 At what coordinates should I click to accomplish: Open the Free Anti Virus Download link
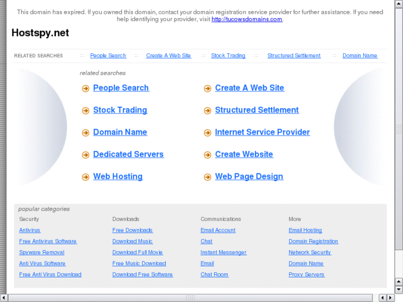coord(50,274)
